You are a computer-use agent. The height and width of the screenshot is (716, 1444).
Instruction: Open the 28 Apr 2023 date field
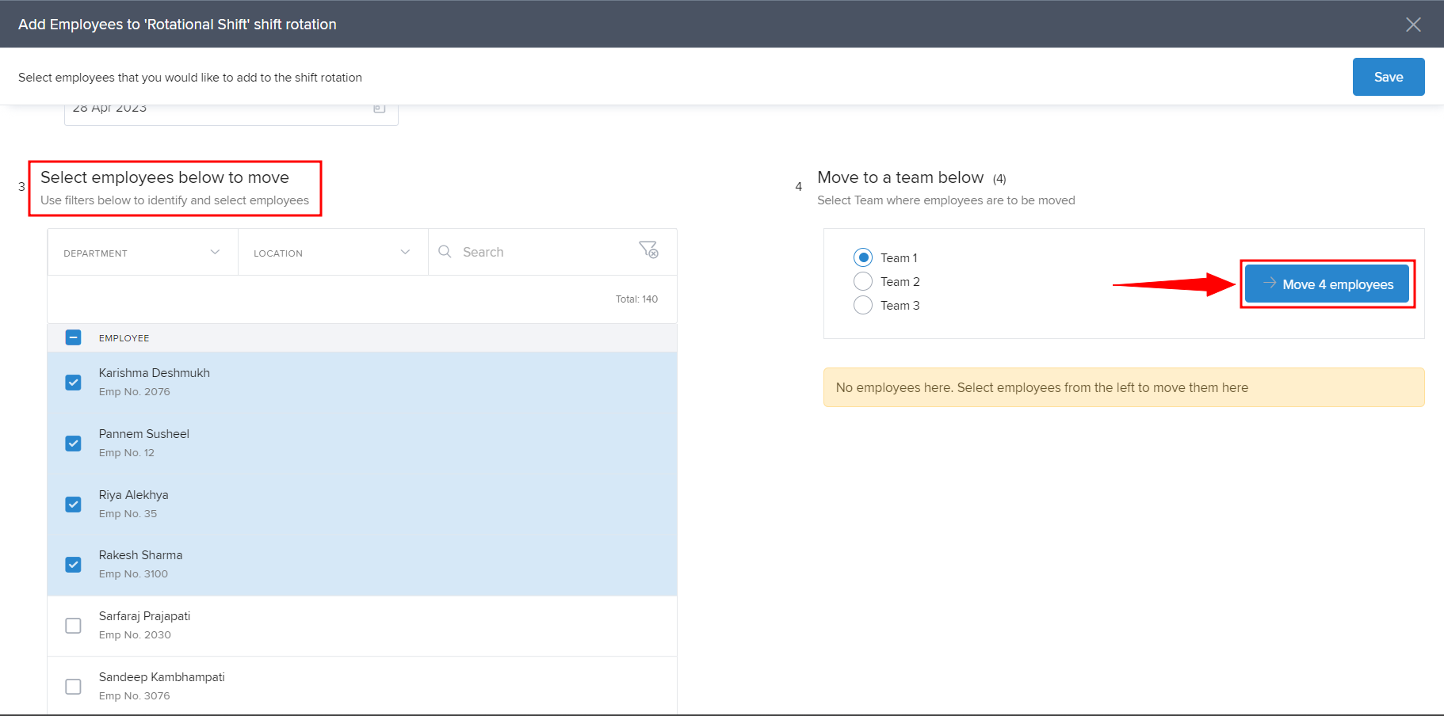214,112
